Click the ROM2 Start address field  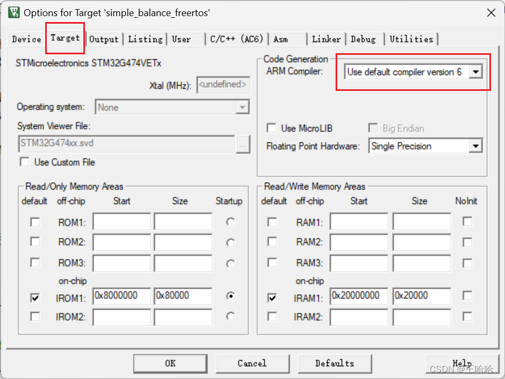[x=122, y=242]
